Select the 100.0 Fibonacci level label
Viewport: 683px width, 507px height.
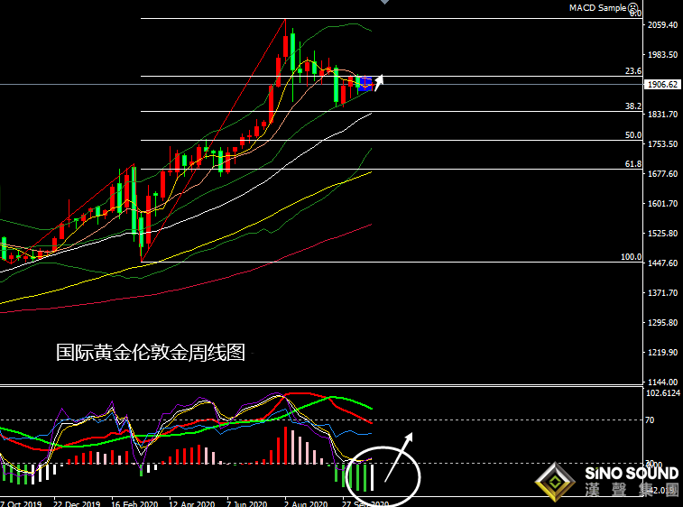point(631,257)
